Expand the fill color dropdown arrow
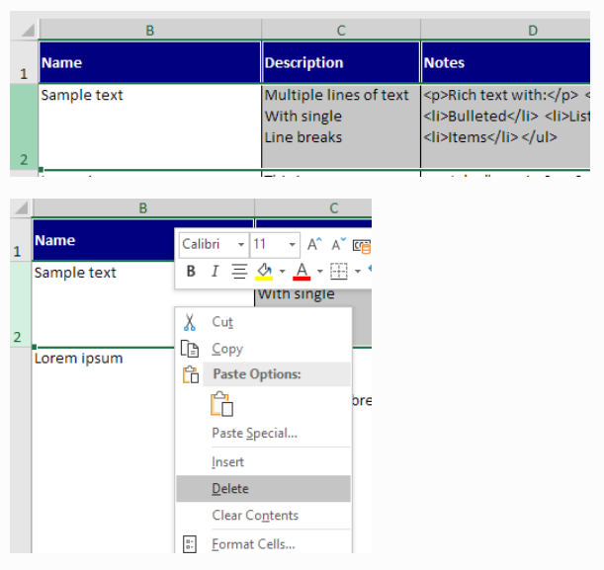This screenshot has height=570, width=604. click(282, 272)
